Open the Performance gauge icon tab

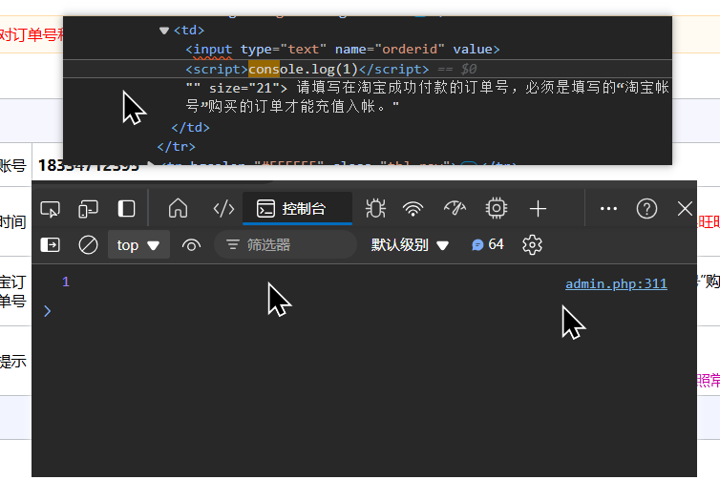click(x=455, y=209)
